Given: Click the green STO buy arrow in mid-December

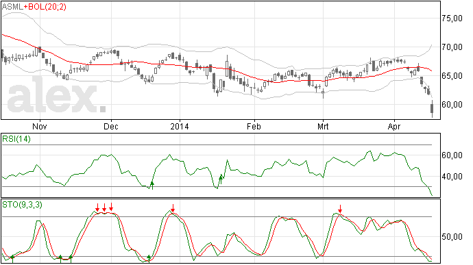Looking at the screenshot, I should click(x=149, y=259).
